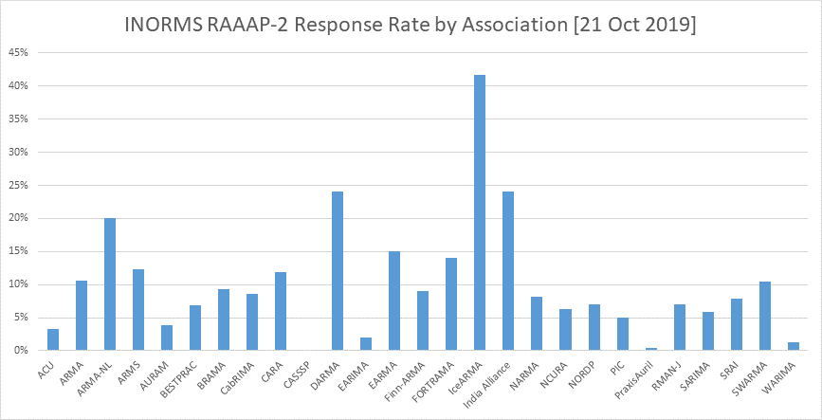Click the PIC data bar
The height and width of the screenshot is (420, 822).
point(622,334)
